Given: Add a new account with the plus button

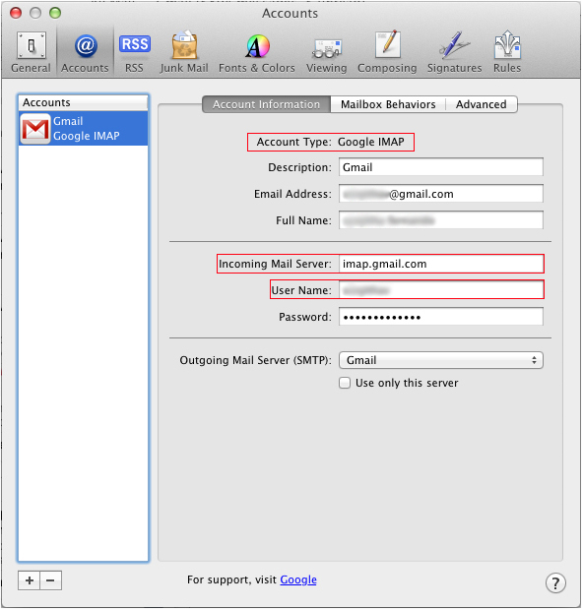Looking at the screenshot, I should pos(30,580).
